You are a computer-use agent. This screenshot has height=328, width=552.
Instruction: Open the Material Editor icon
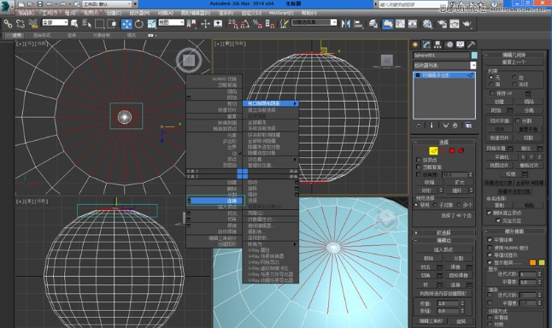point(428,24)
